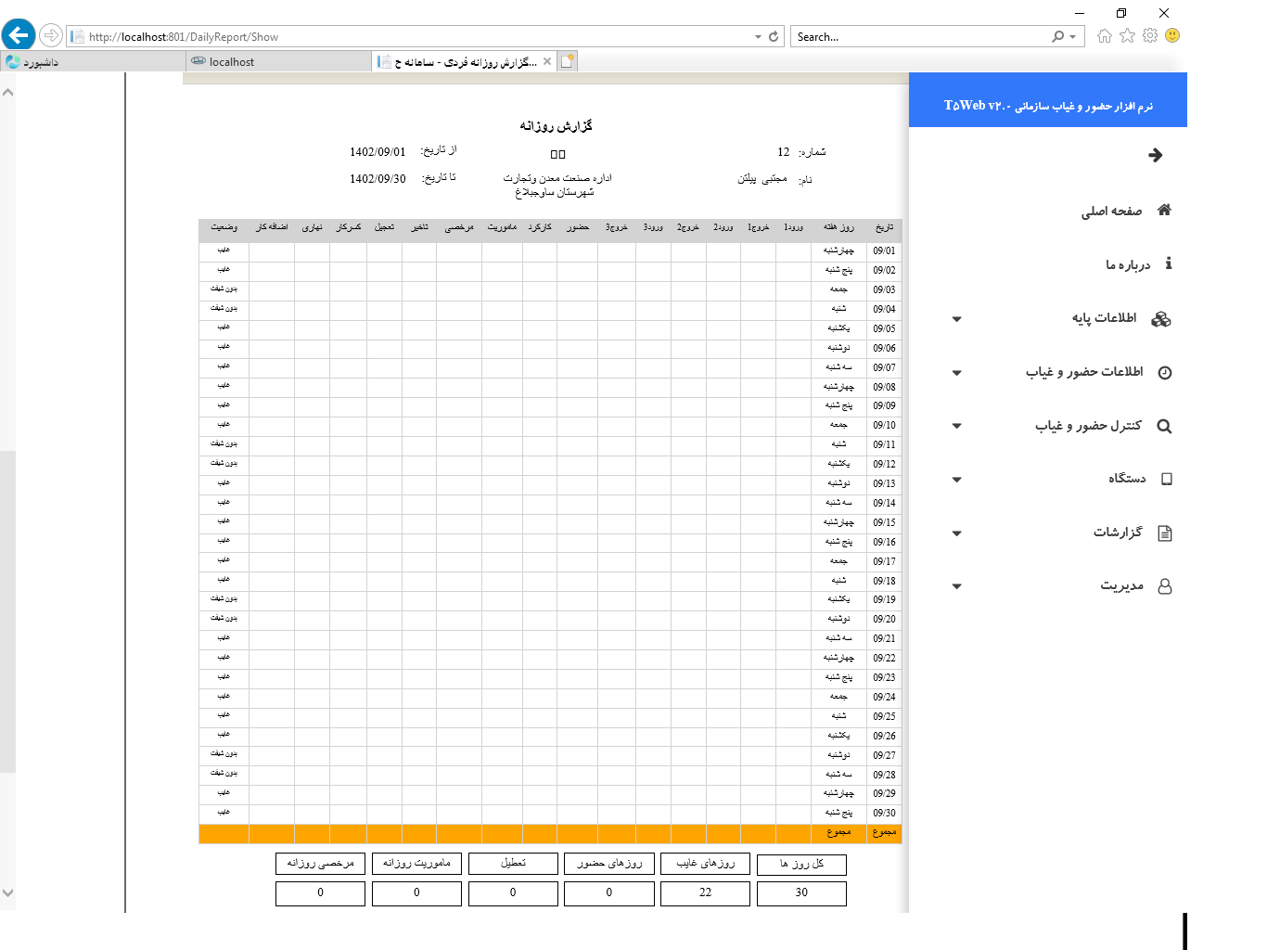This screenshot has height=950, width=1267.
Task: Click the browser Forward arrow button
Action: [x=51, y=35]
